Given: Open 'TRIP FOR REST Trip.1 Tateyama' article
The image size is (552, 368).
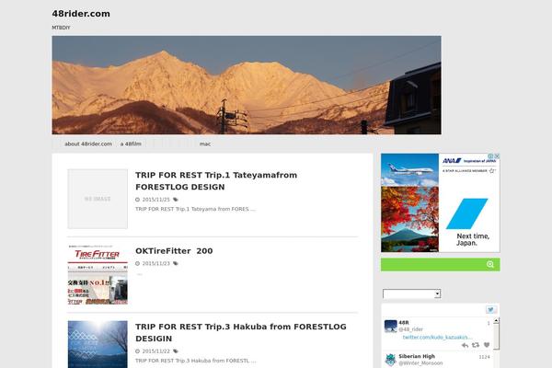Looking at the screenshot, I should [x=216, y=181].
